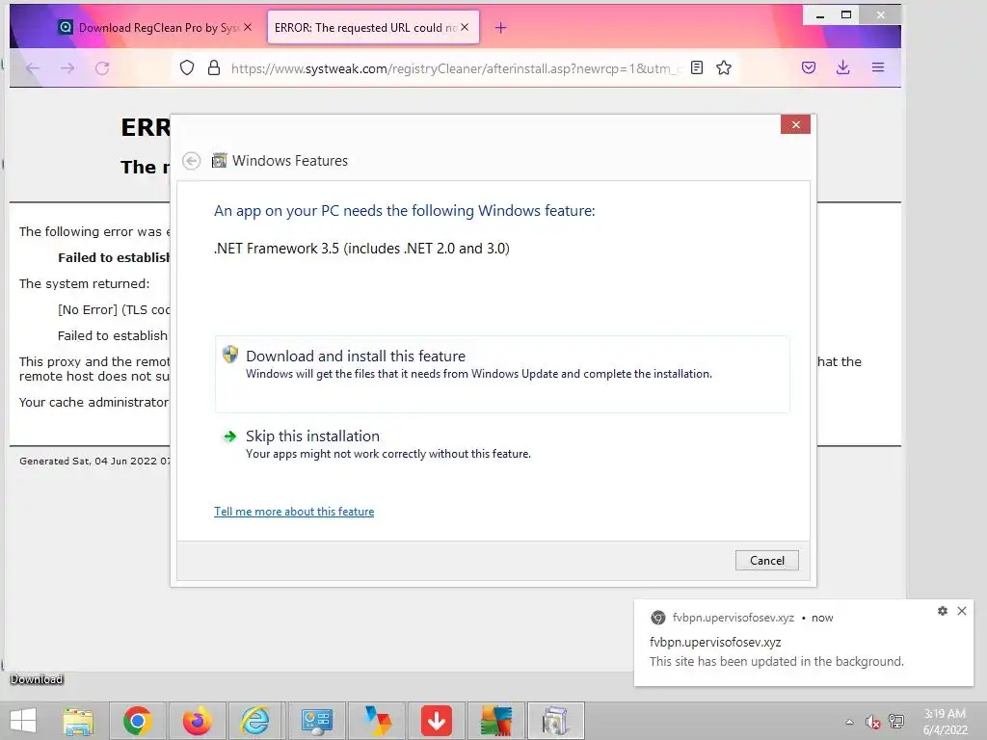Click the Chrome icon in the notification
Image resolution: width=987 pixels, height=740 pixels.
pyautogui.click(x=657, y=618)
